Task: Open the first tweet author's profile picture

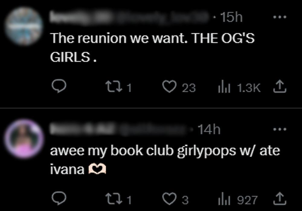Action: (24, 26)
